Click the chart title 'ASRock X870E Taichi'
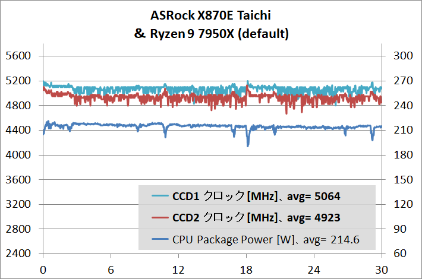Screen dimensions: 422x279 (210, 15)
